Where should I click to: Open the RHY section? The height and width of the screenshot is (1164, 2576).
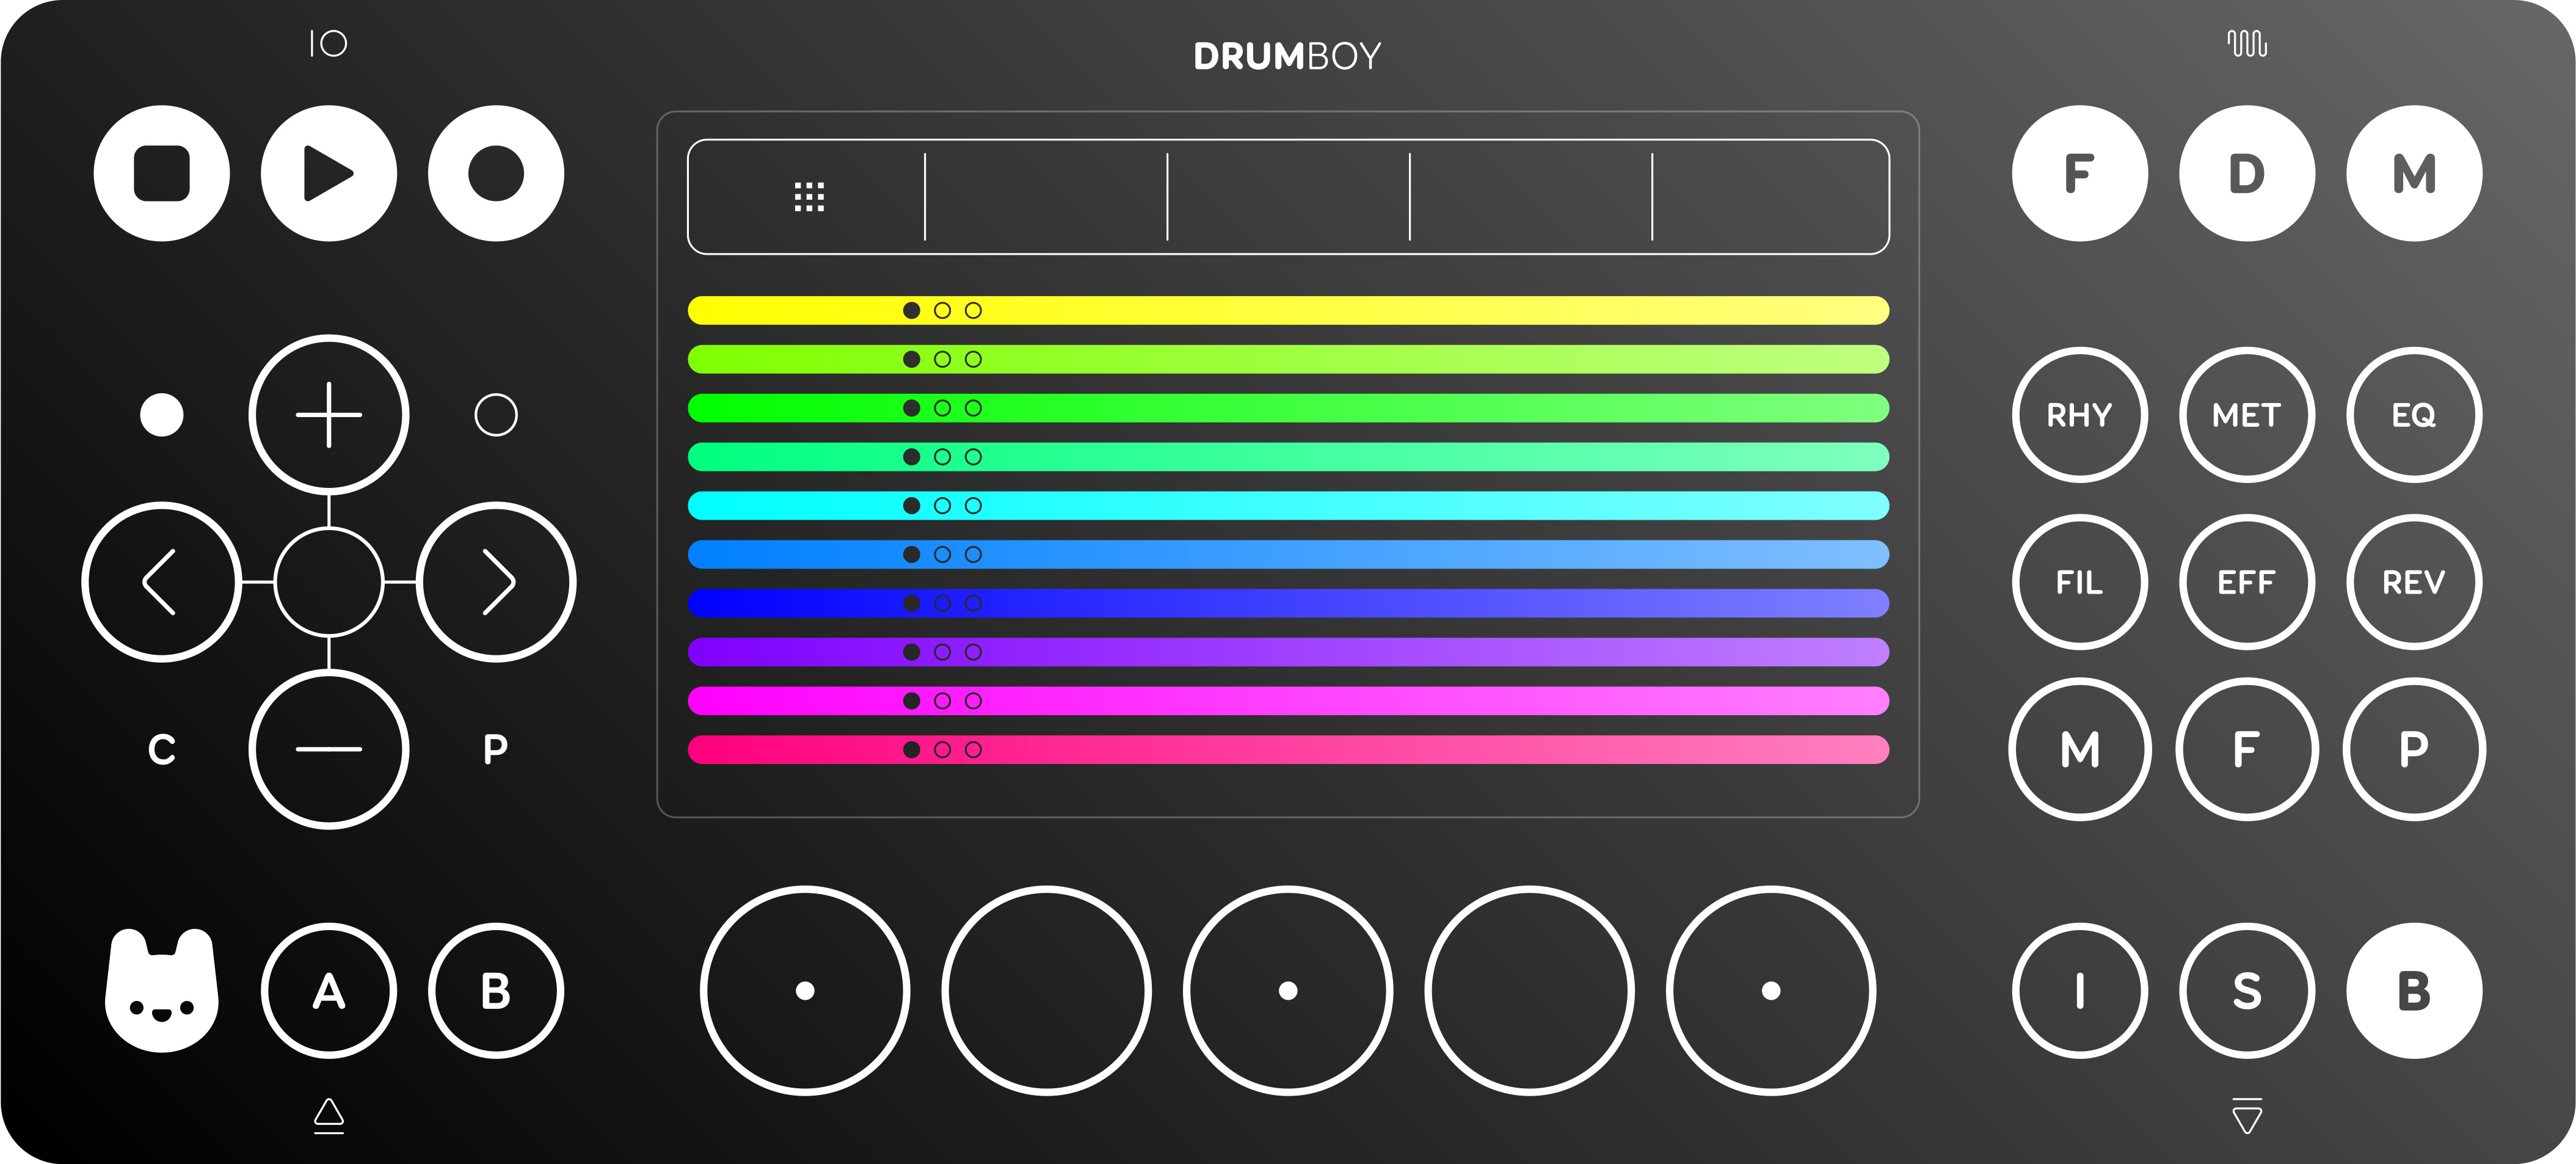[x=2080, y=415]
